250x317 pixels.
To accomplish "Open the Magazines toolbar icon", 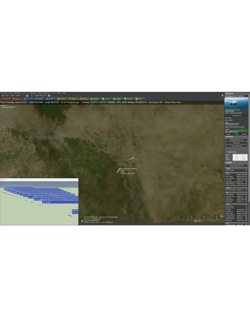I will [x=62, y=99].
